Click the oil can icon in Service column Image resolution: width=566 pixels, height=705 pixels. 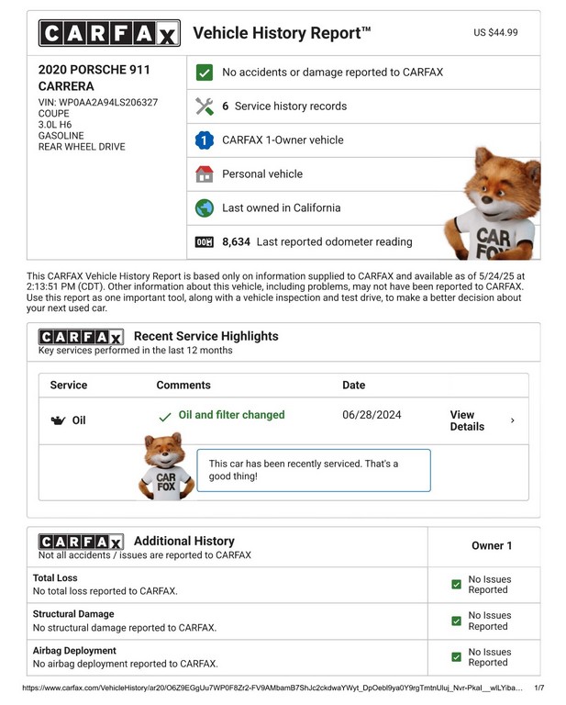[58, 420]
